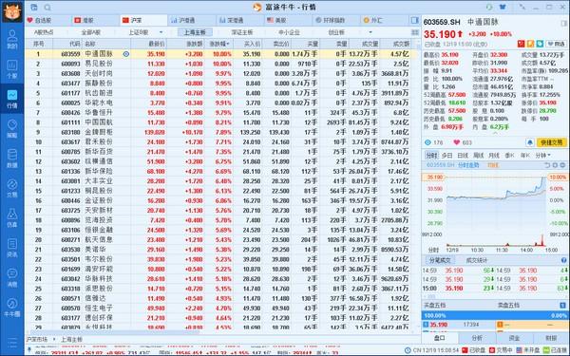Viewport: 570px width, 356px height.
Task: Click the search magnifier icon in title bar
Action: (x=47, y=8)
